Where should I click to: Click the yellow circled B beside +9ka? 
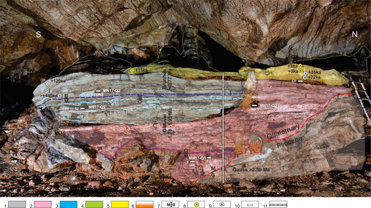click(x=300, y=71)
